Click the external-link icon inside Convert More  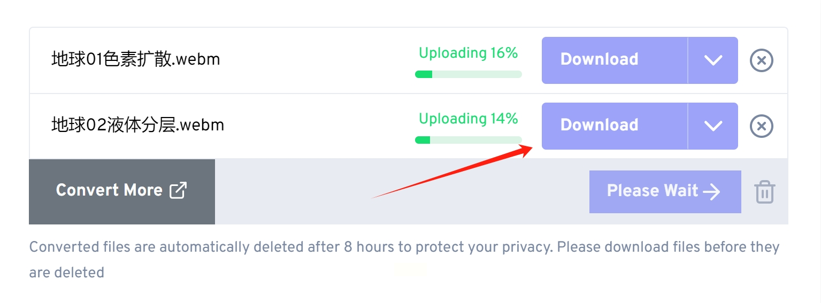point(178,190)
